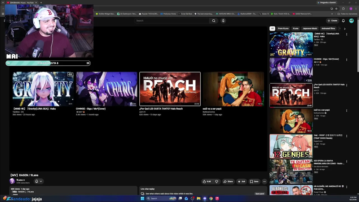Viewport: 359px width, 202px height.
Task: Open options for 'UN ALBAÑIL ME AMENAZÓ' video
Action: tap(347, 187)
